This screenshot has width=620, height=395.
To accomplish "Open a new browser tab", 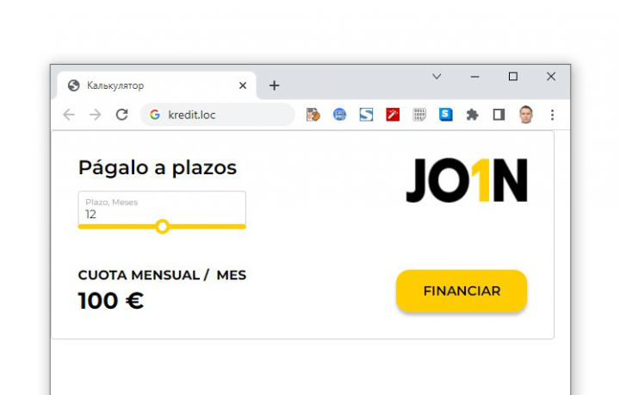I will click(274, 85).
